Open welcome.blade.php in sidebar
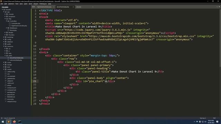221x124 pixels. coord(16,60)
